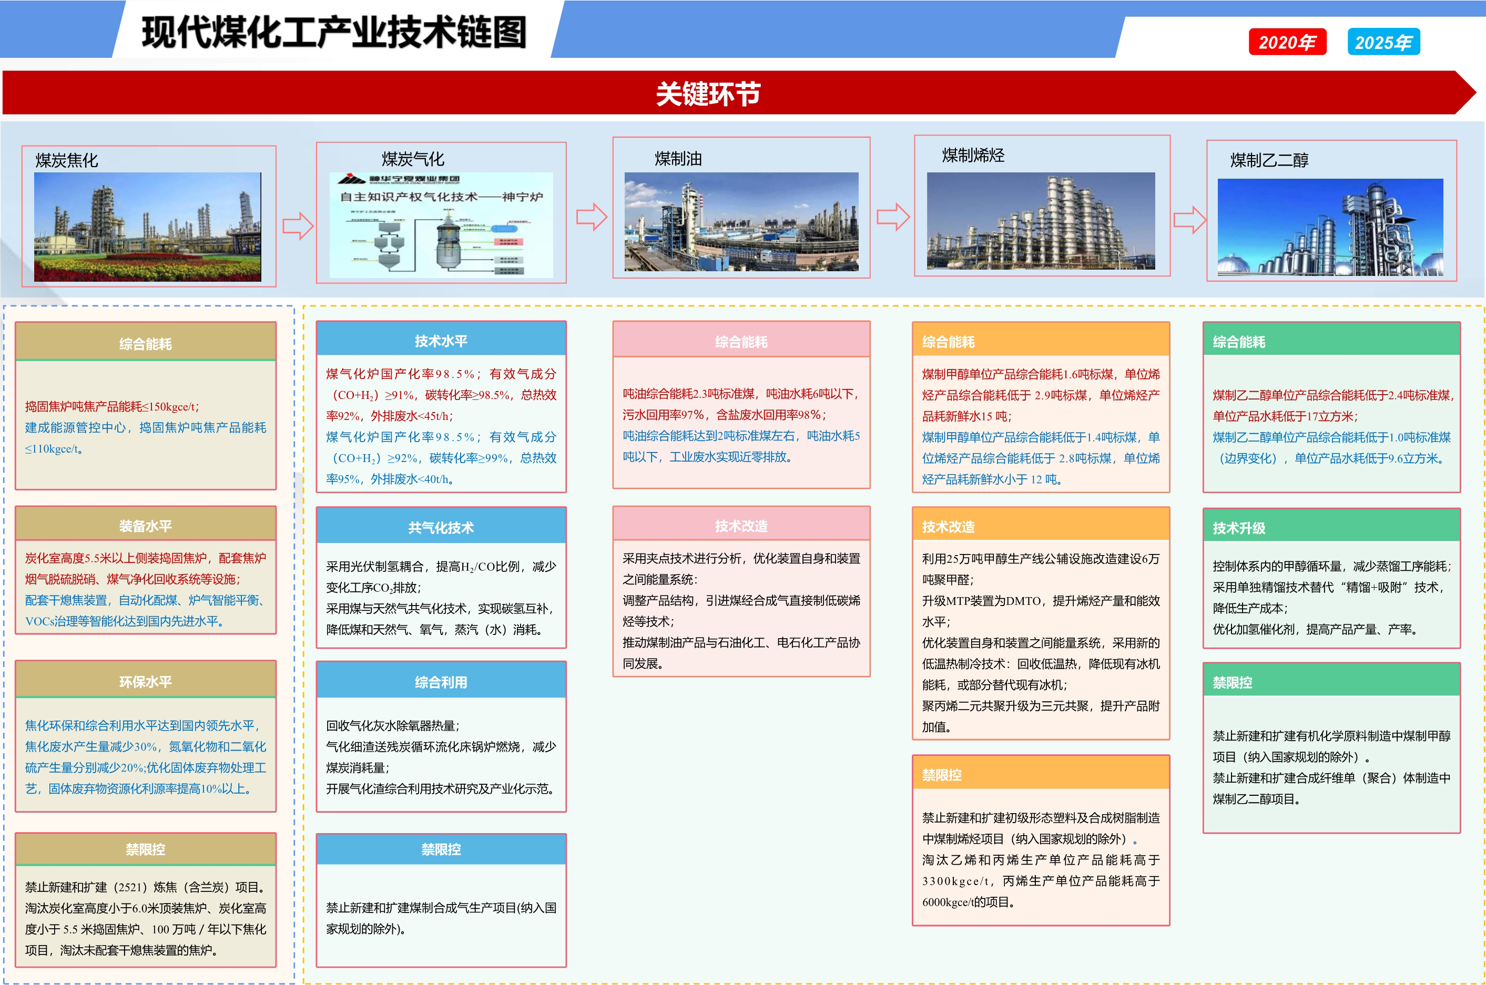Screen dimensions: 1486x985
Task: Open the 煤炭气化 神宁炉 diagram image
Action: pyautogui.click(x=441, y=225)
